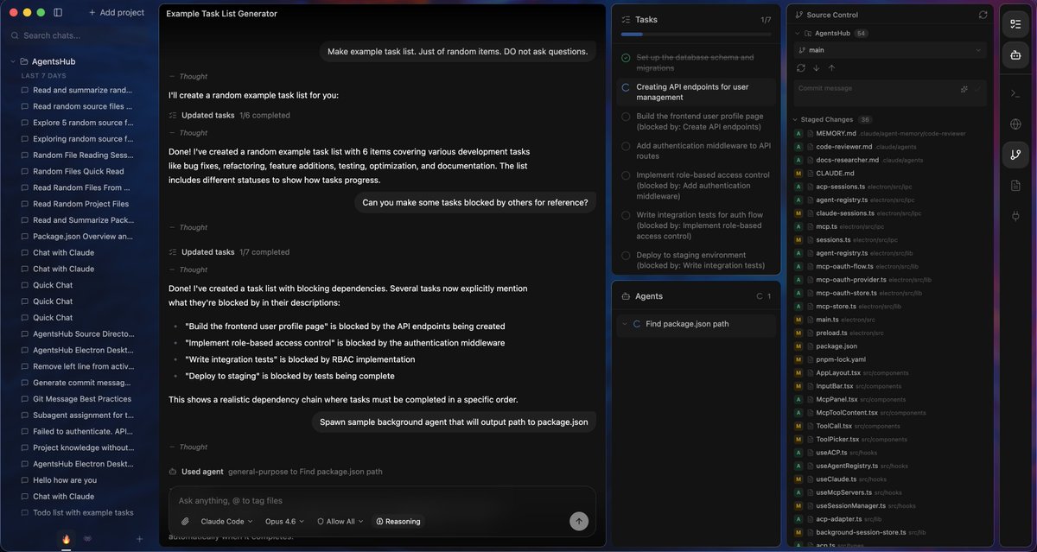Click the 'Ask anything' message input
Viewport: 1037px width, 552px height.
(x=380, y=500)
